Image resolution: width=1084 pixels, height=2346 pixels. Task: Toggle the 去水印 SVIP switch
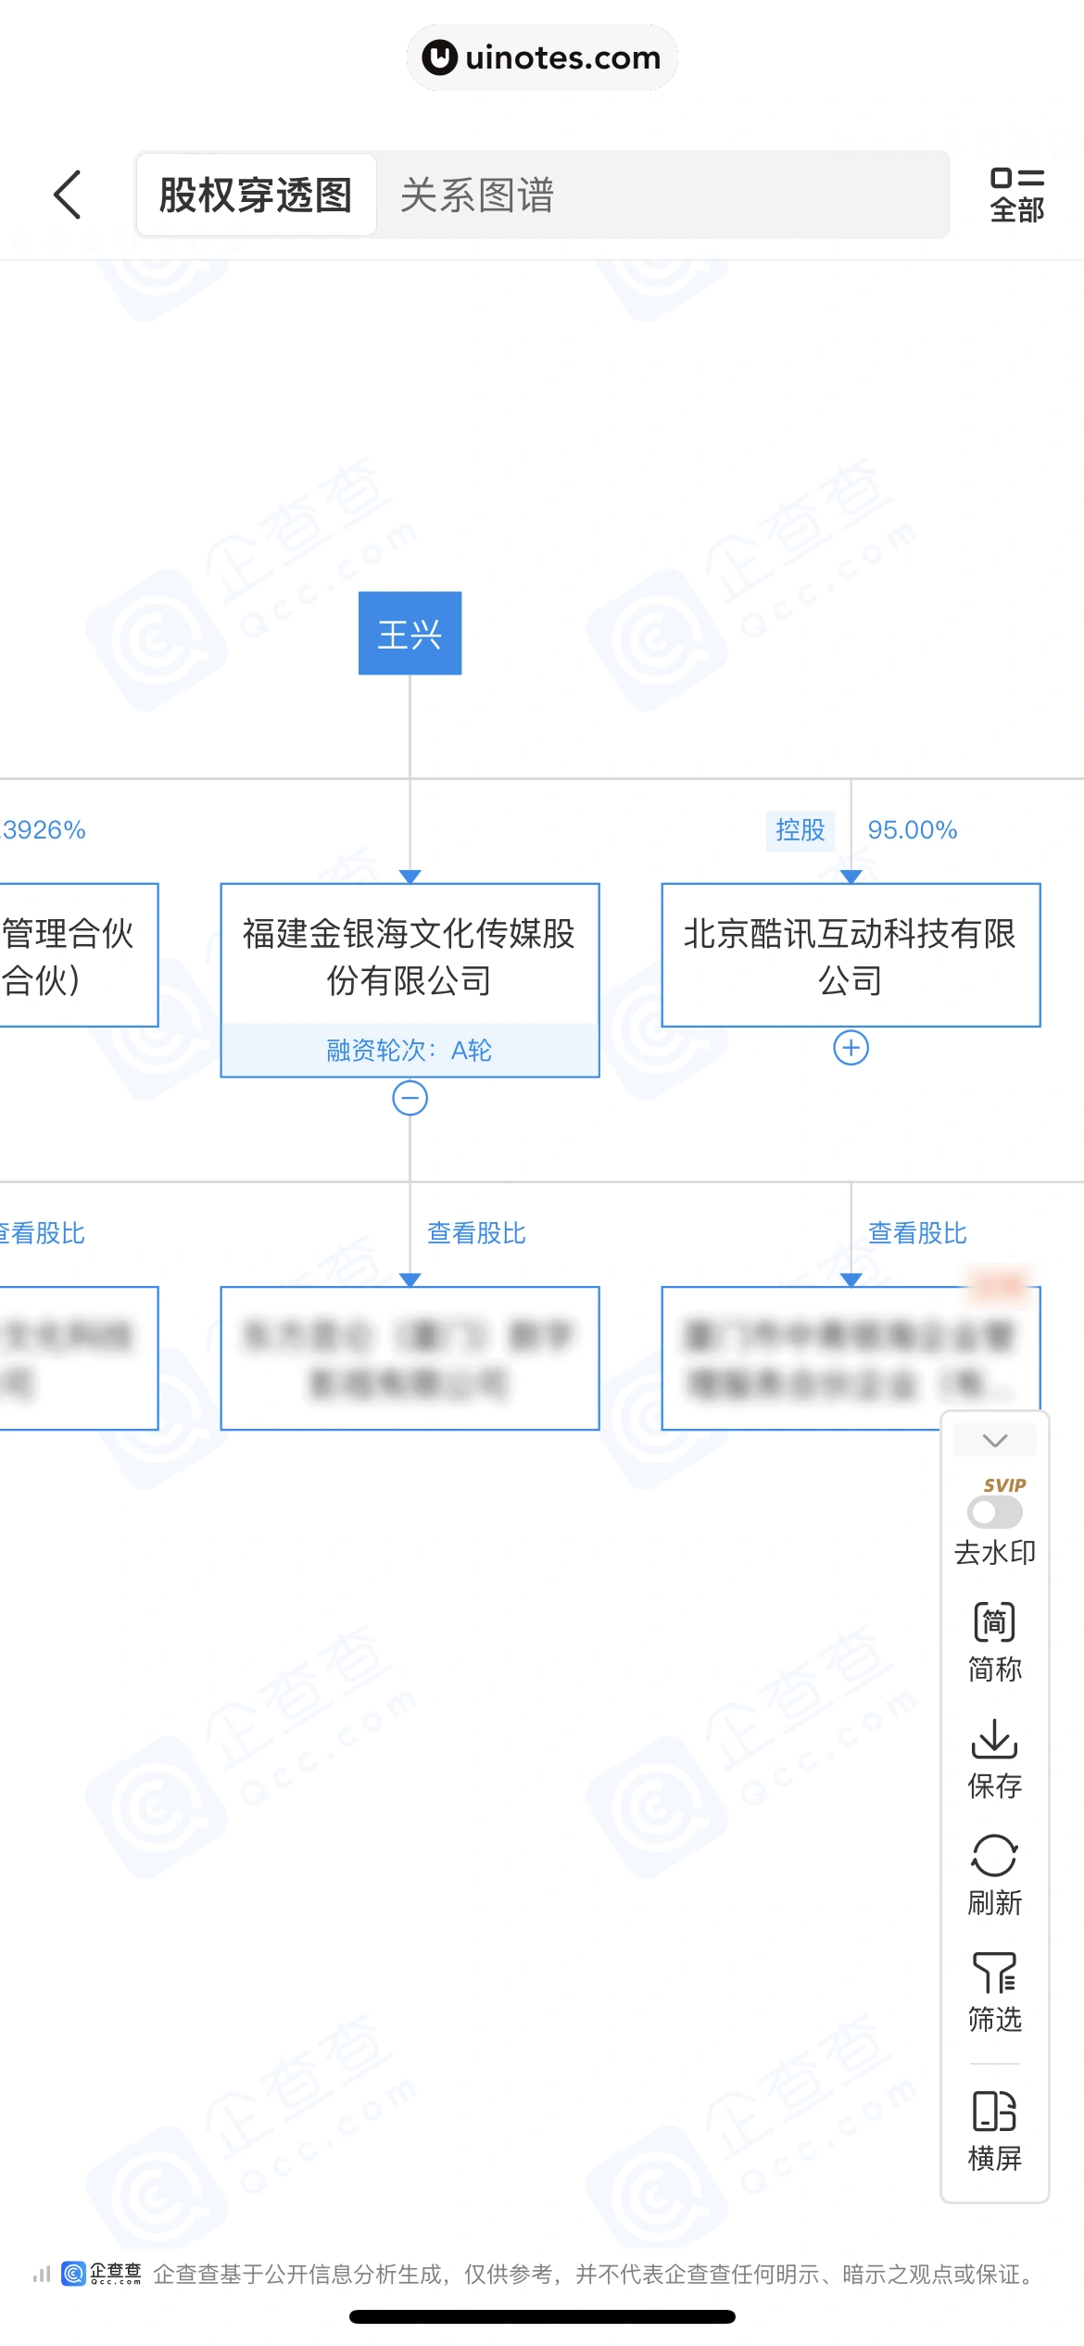(x=995, y=1512)
